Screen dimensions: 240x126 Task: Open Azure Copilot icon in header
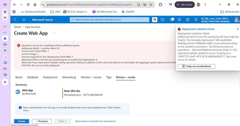click(154, 19)
